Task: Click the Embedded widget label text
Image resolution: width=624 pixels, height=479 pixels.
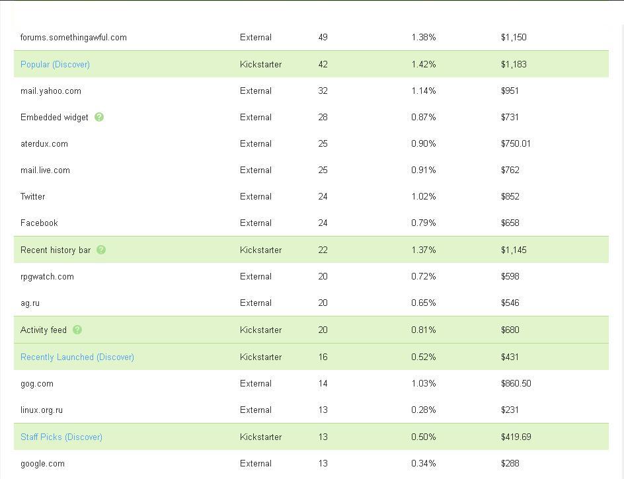Action: pos(54,117)
